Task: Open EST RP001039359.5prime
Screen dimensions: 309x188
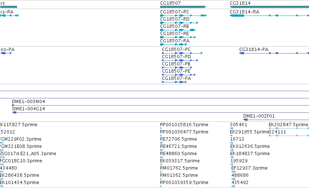Action: point(184,183)
